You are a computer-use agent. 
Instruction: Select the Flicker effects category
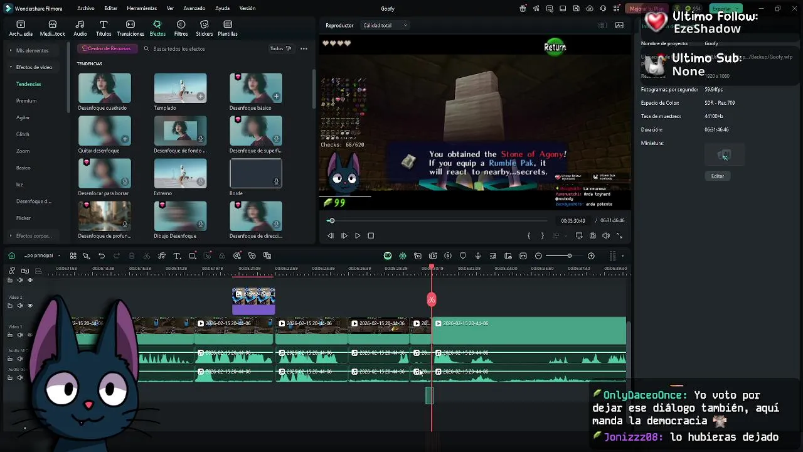pyautogui.click(x=23, y=218)
